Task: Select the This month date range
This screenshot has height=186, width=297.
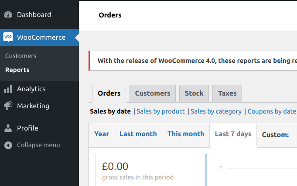Action: pos(186,134)
